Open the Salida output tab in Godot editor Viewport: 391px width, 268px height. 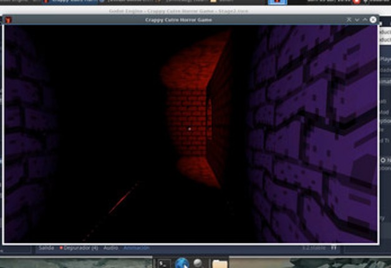coord(46,248)
